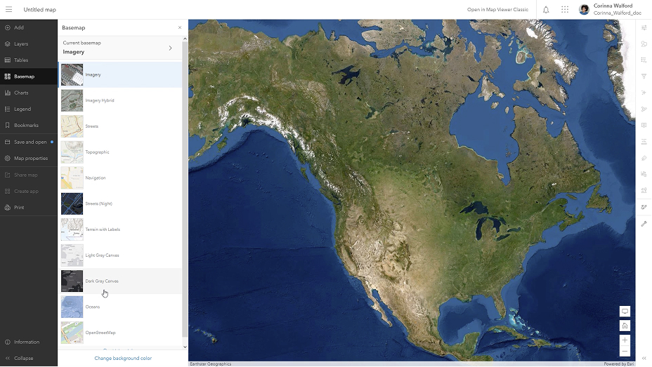
Task: Click the Untitled map title
Action: [x=40, y=10]
